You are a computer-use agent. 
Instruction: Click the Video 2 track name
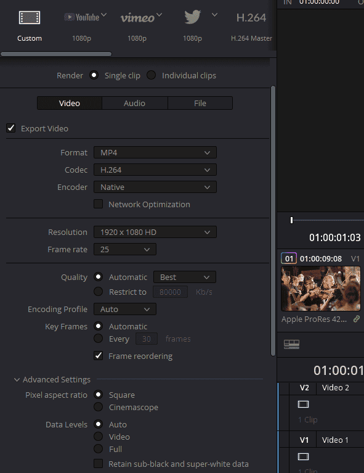point(336,388)
